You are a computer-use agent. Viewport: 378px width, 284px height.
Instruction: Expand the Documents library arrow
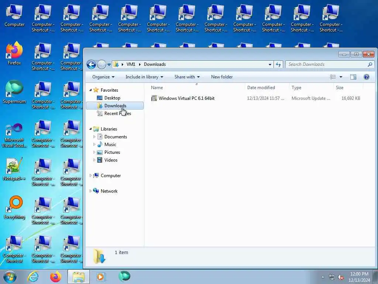click(x=94, y=137)
